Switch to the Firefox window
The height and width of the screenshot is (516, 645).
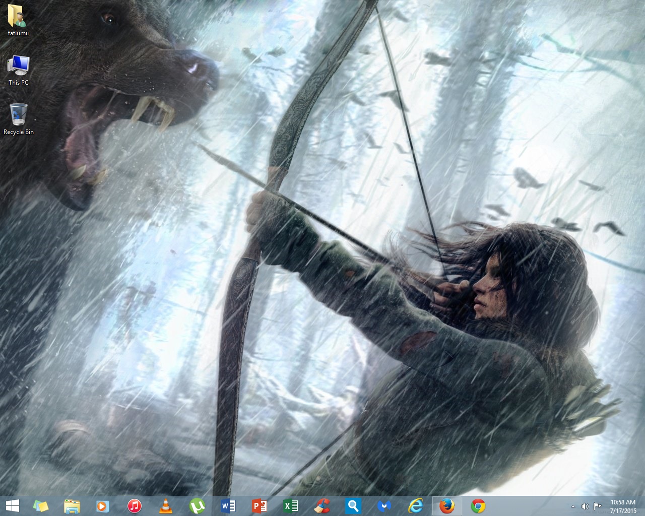[447, 506]
